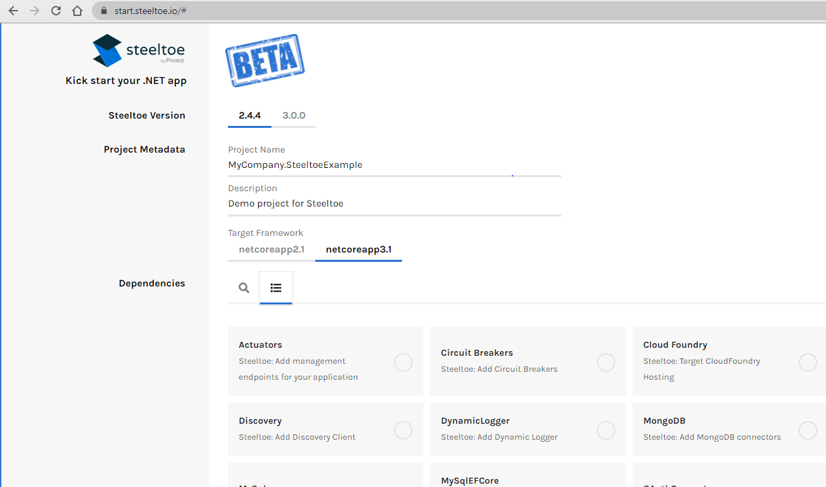
Task: Click 'Steeltoe: Add Circuit Breakers' description
Action: [x=499, y=369]
